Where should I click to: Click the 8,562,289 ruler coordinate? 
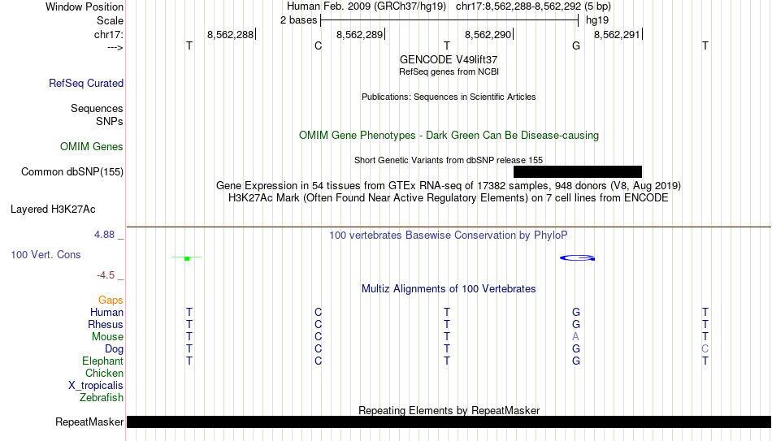(359, 34)
